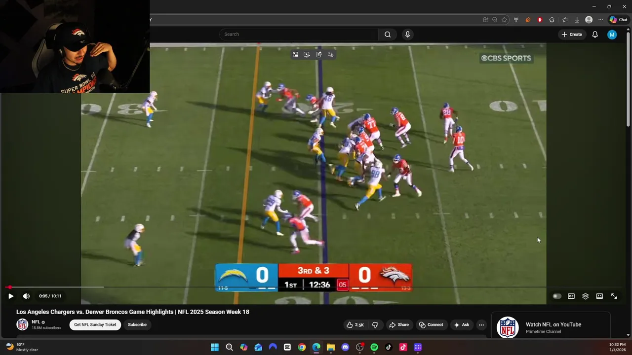Open Discord from the taskbar
This screenshot has height=355, width=632.
(345, 347)
